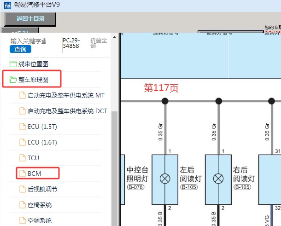This screenshot has width=281, height=226.
Task: Click file icon beside 启动充电及整车供电系统 MT
Action: coord(23,95)
